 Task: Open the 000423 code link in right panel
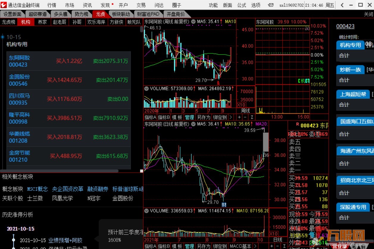point(345,26)
